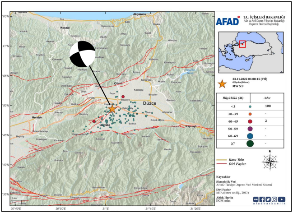This screenshot has width=293, height=213.
Task: Click the large dark green ≥7 legend circle
Action: (x=250, y=144)
